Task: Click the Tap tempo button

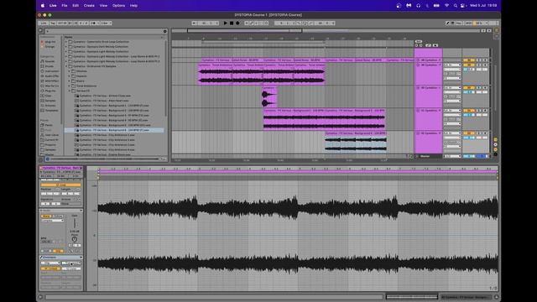Action: click(x=53, y=23)
